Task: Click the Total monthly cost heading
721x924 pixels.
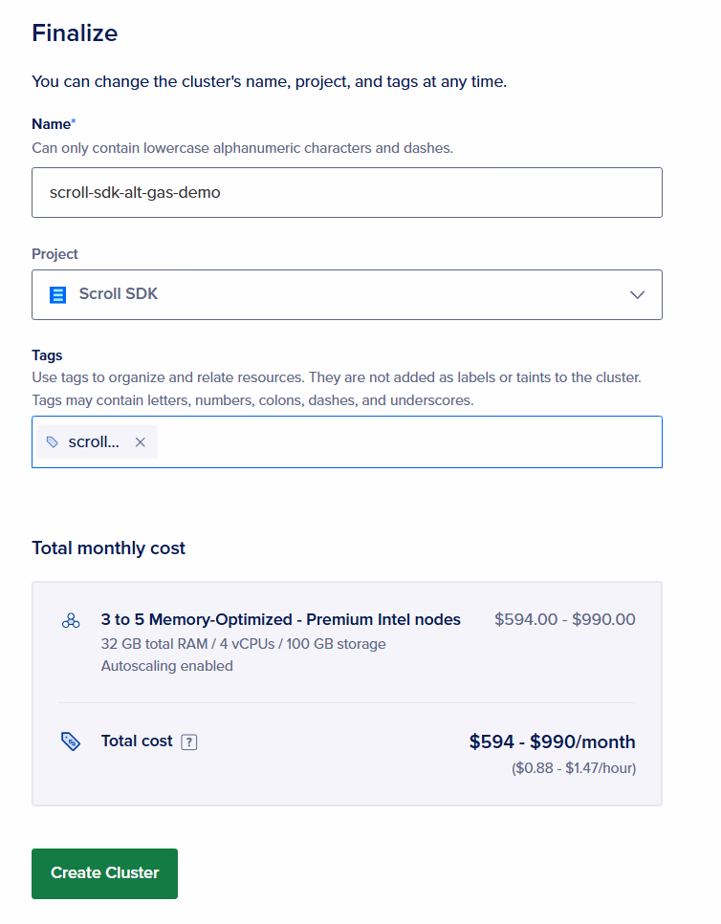Action: pyautogui.click(x=108, y=548)
